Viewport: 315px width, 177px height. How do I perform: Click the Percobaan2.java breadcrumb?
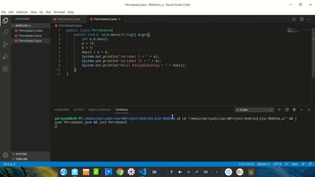click(70, 26)
